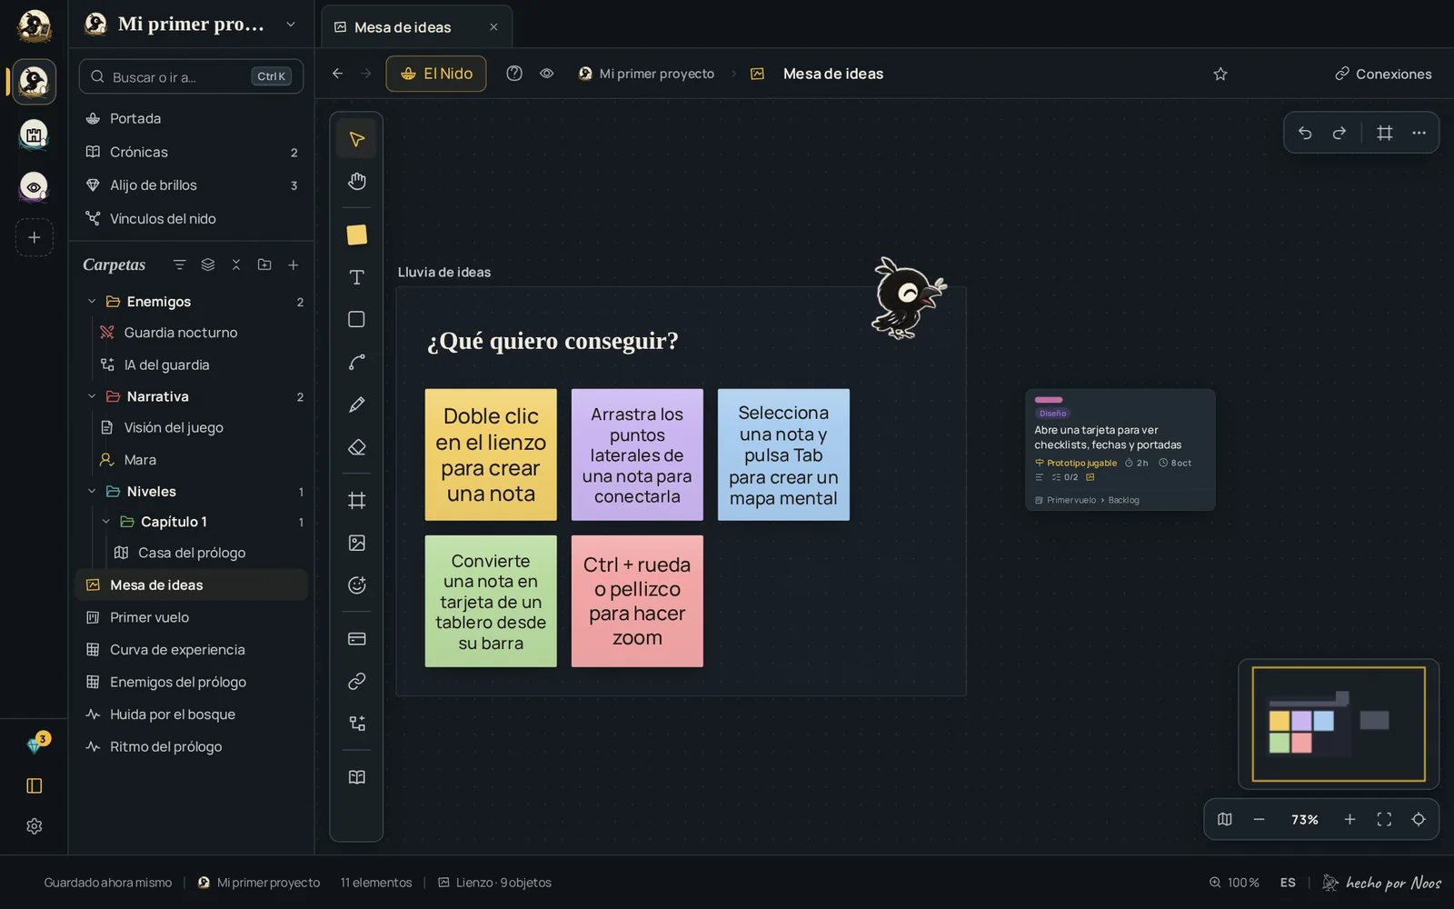Open the Conexiones panel
The image size is (1454, 909).
click(1383, 74)
